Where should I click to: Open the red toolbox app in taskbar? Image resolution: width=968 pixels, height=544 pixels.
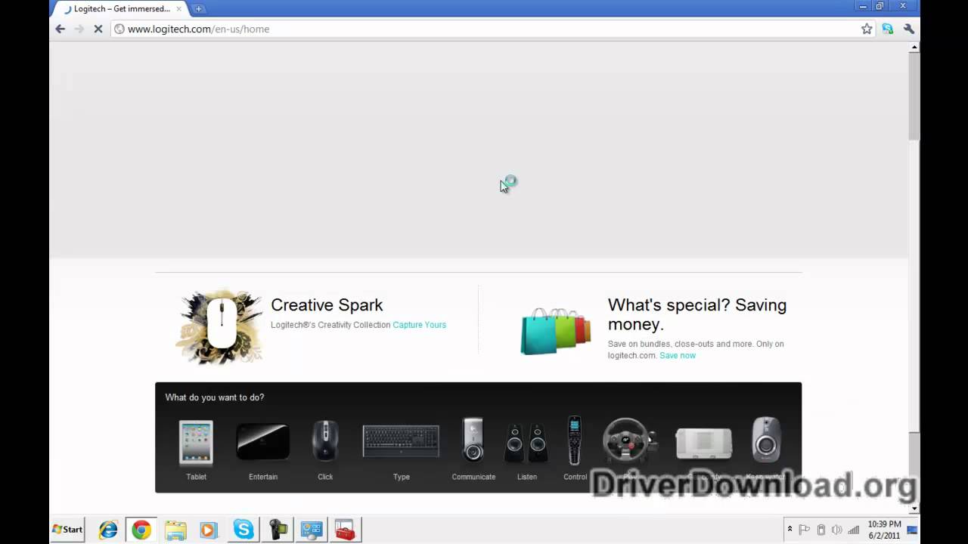[345, 530]
